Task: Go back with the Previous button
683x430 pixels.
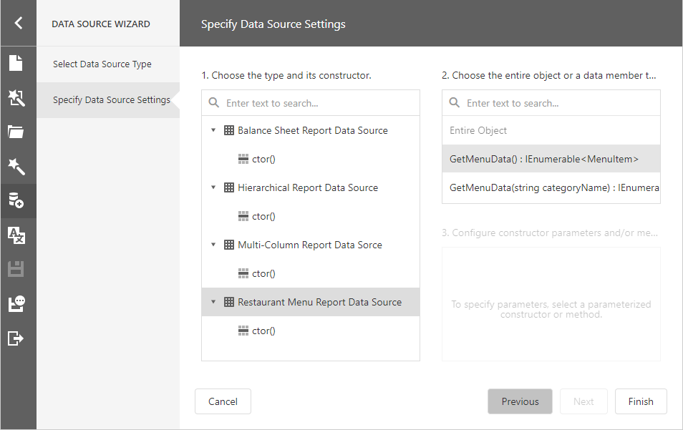Action: pyautogui.click(x=520, y=401)
